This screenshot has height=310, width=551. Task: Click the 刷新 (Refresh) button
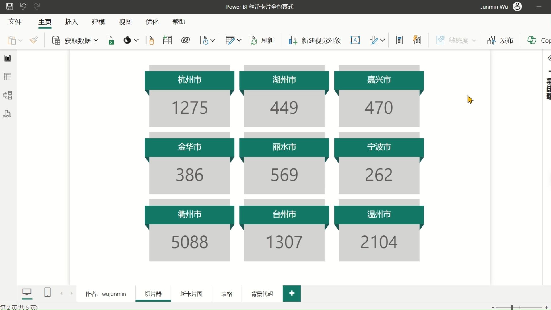tap(261, 40)
